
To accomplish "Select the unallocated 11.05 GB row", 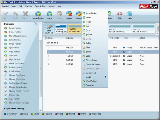I will pyautogui.click(x=103, y=56).
